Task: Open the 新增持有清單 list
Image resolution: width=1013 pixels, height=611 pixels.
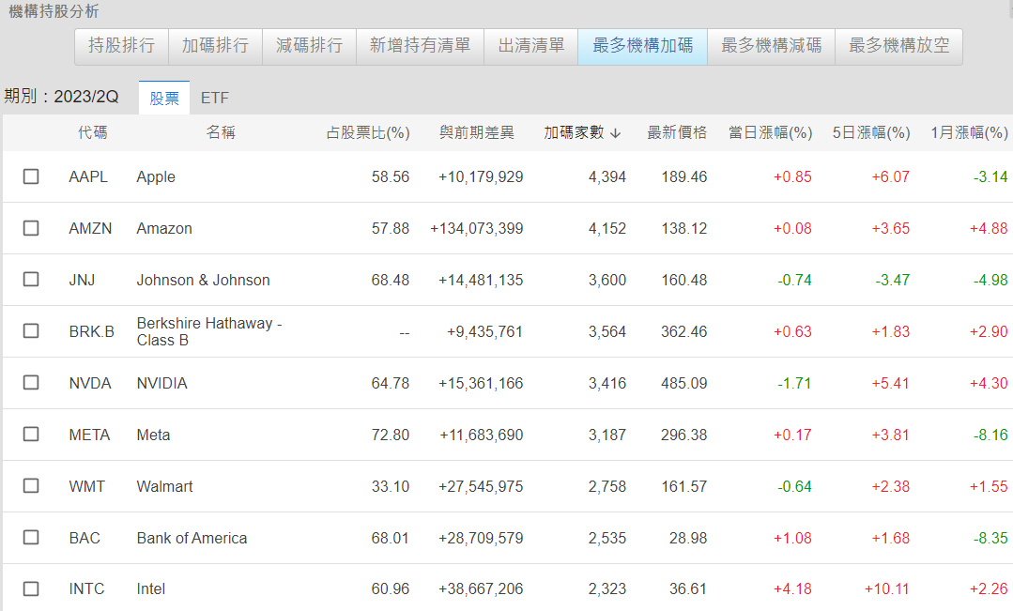Action: (420, 45)
